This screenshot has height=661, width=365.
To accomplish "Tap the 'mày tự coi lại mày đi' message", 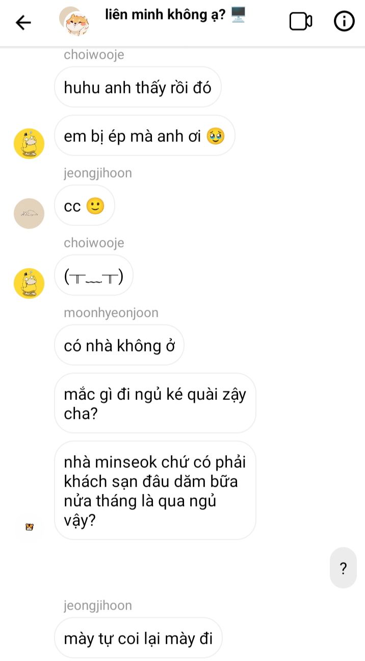I will (138, 638).
